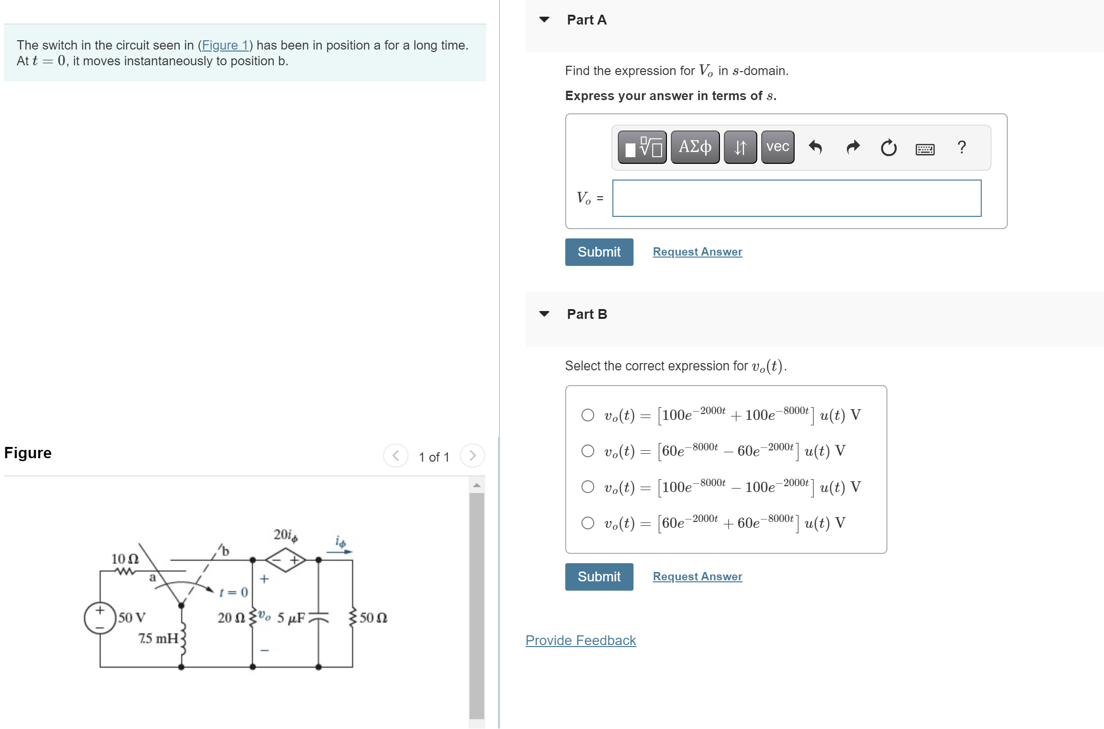
Task: Open the keyboard shortcuts icon
Action: coord(925,149)
